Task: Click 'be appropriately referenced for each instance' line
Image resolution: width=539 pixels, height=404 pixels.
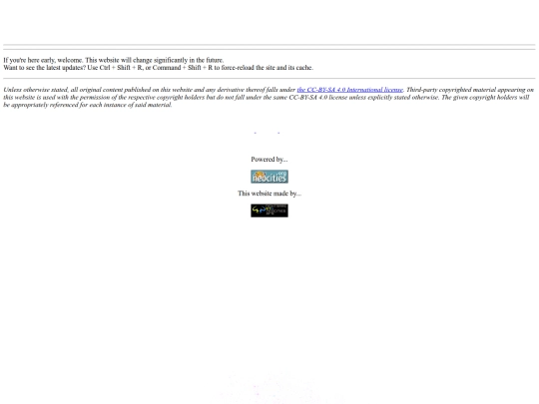Action: (87, 105)
